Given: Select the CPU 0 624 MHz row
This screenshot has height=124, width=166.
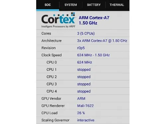Looking at the screenshot, I should [83, 62].
